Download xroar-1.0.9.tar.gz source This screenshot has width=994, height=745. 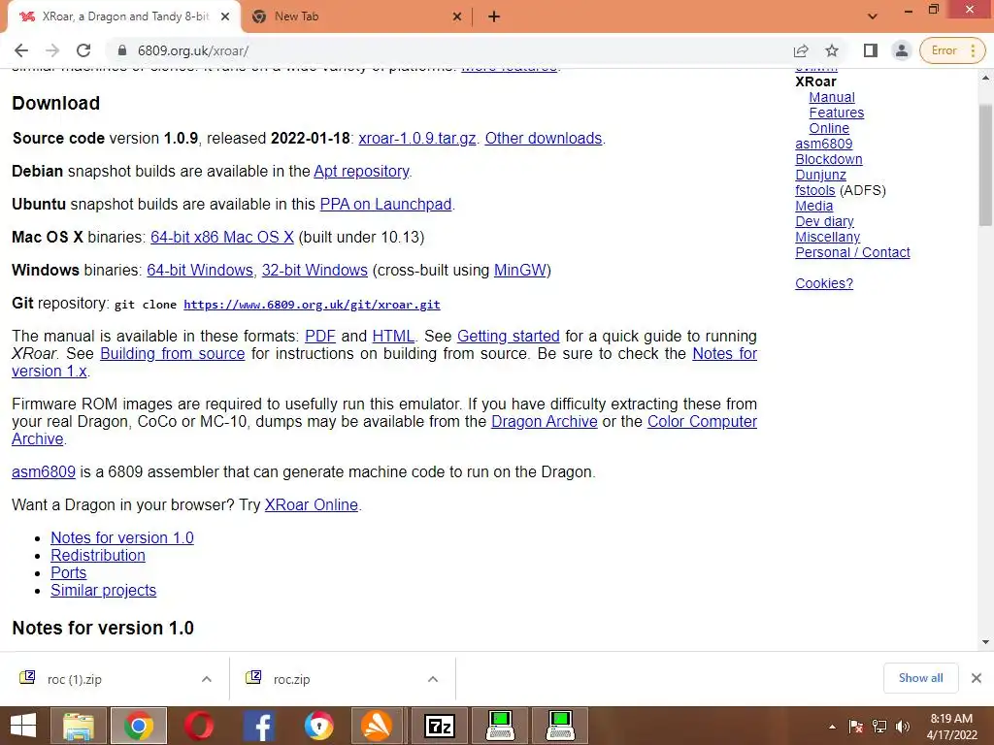(417, 138)
